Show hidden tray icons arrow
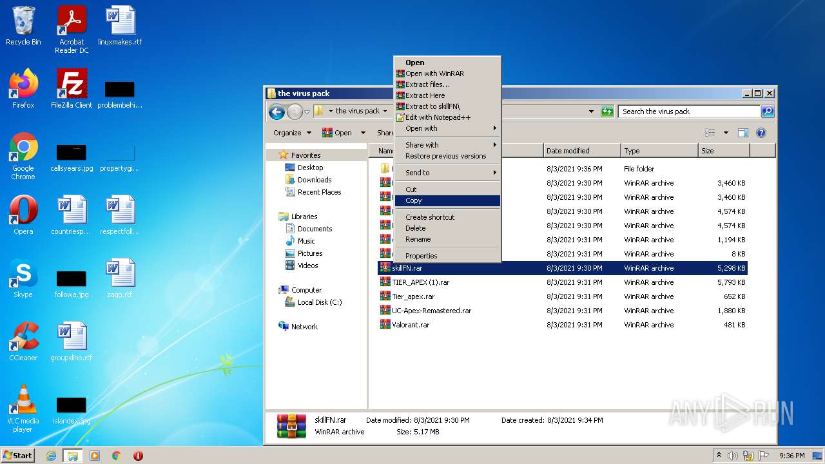825x464 pixels. (x=719, y=456)
